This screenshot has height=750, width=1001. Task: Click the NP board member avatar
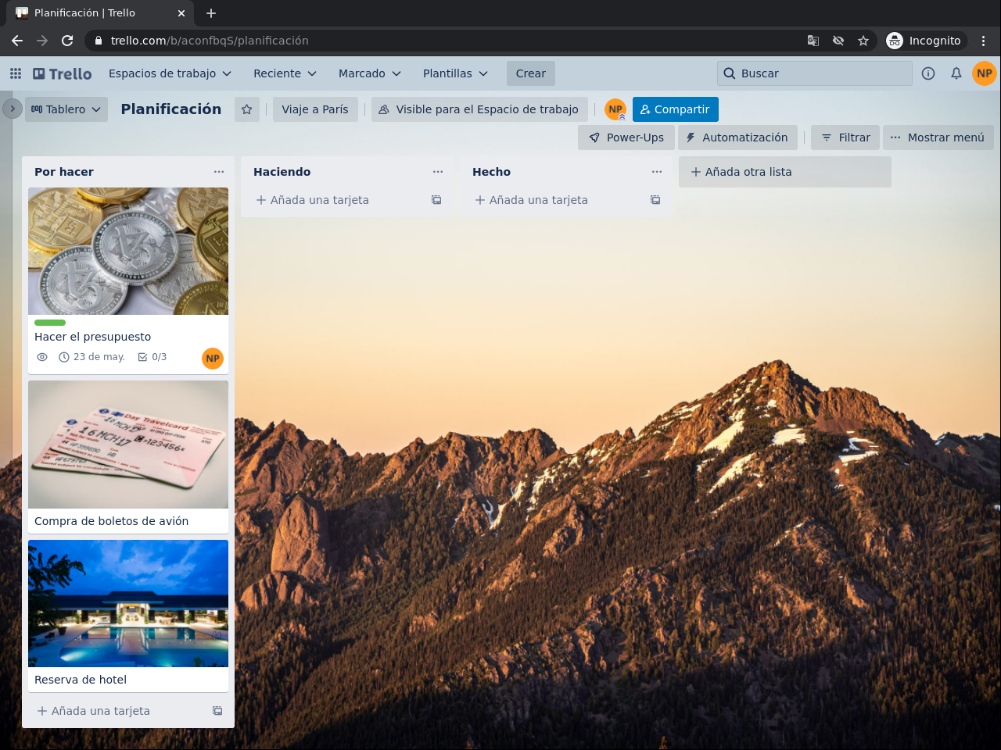click(x=615, y=109)
